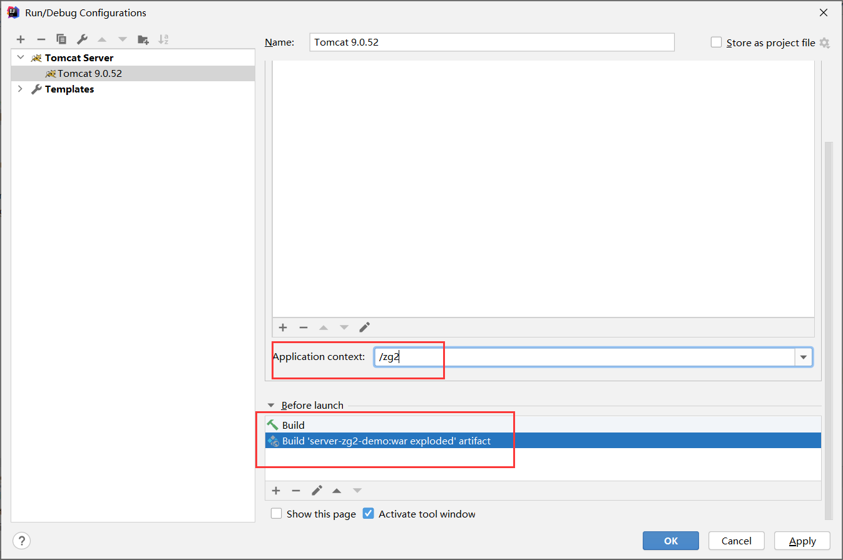Click the vertical scrollbar of settings panel
Image resolution: width=843 pixels, height=560 pixels.
coord(829,330)
